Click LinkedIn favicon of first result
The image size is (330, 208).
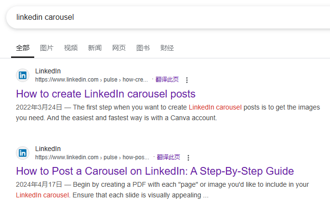click(23, 75)
